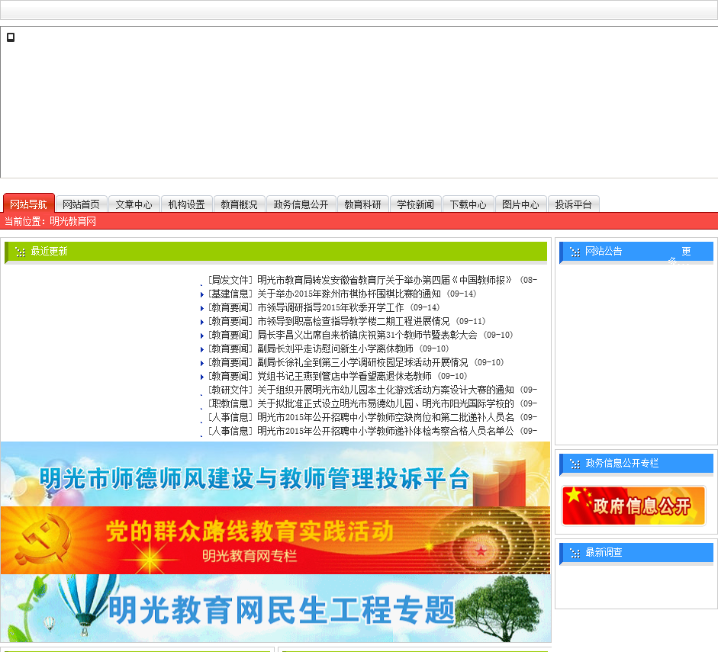Open the 学校新闻 tab
The image size is (718, 652).
pos(415,204)
